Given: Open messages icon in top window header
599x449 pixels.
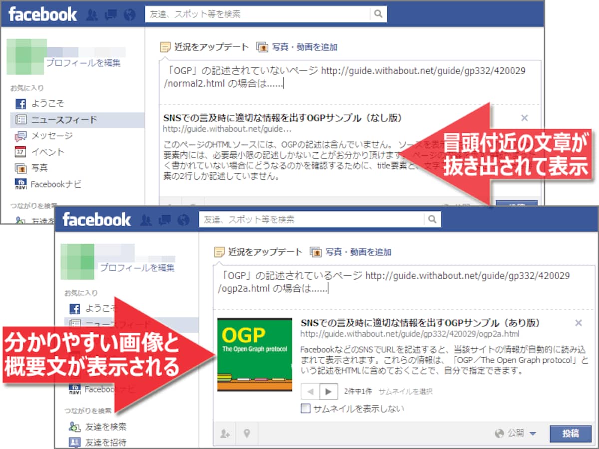Looking at the screenshot, I should (x=110, y=15).
